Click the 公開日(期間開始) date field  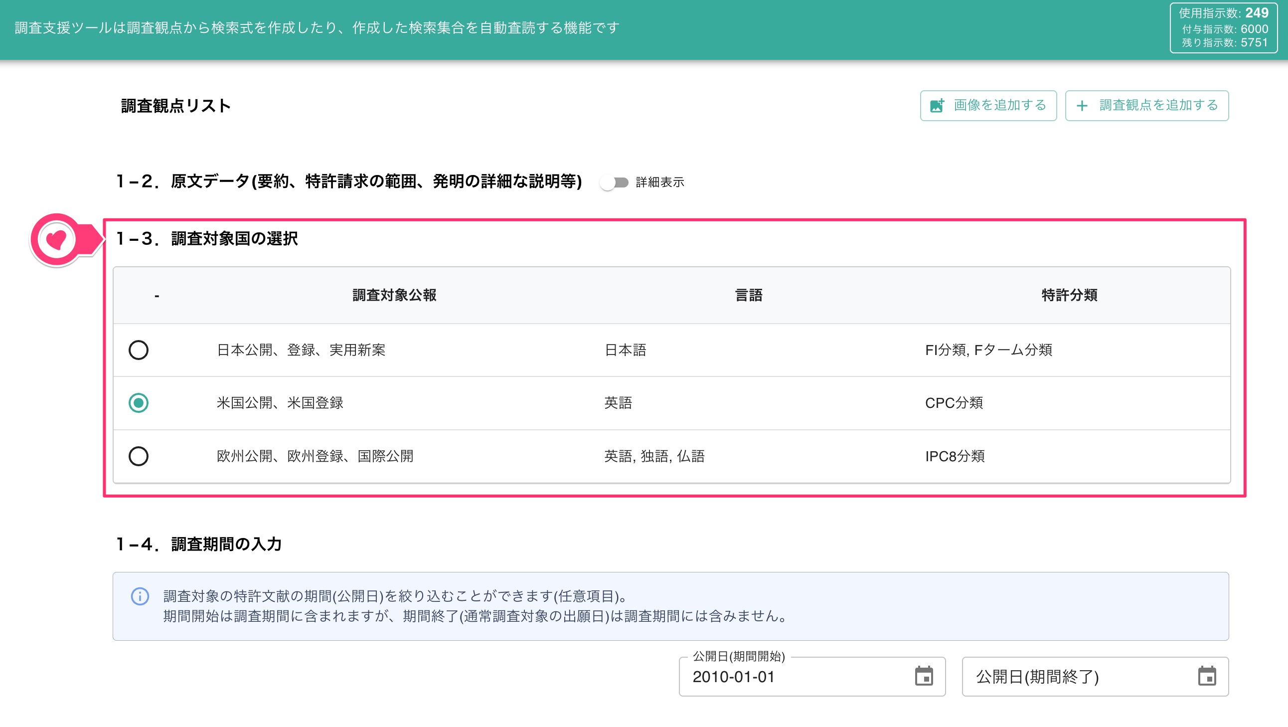tap(811, 677)
